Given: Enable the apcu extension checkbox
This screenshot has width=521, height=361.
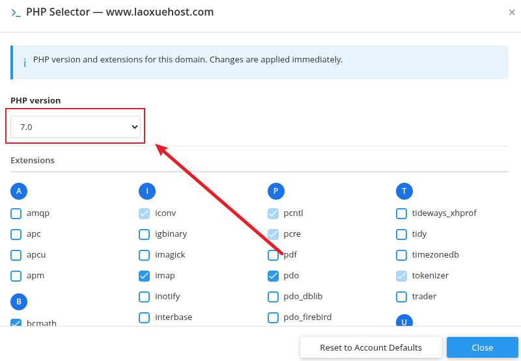Looking at the screenshot, I should (x=16, y=255).
